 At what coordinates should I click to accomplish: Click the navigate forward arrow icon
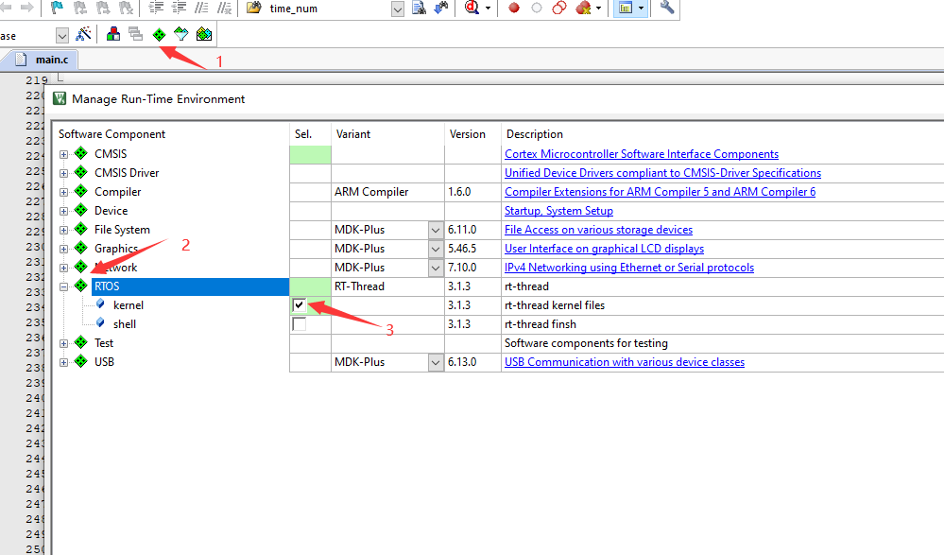(26, 8)
